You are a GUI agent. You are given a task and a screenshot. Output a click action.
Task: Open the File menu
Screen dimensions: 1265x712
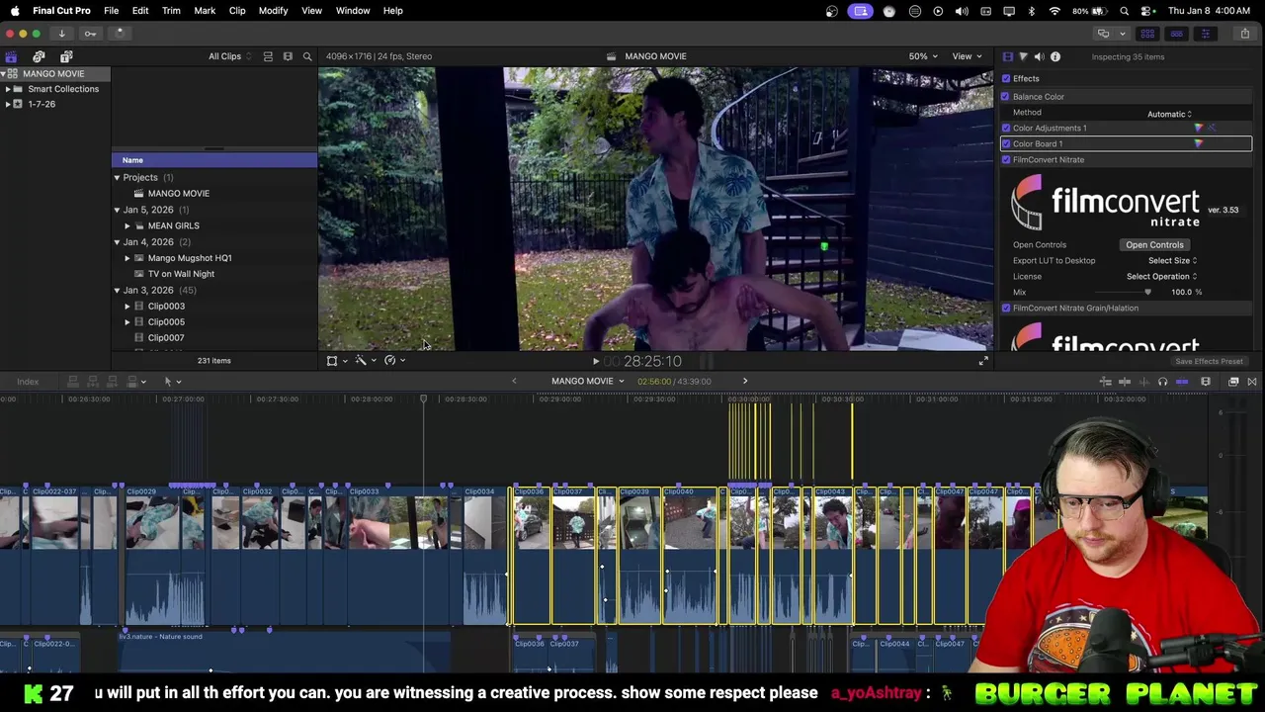[111, 10]
